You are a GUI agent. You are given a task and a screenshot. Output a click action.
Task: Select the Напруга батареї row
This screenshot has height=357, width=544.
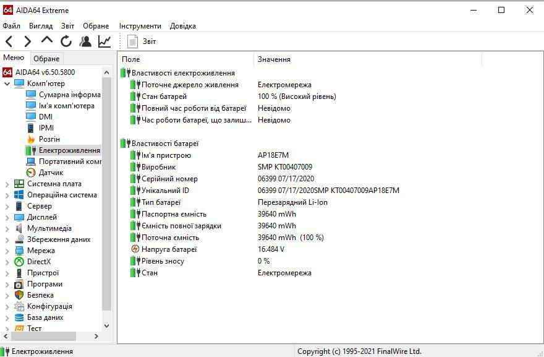pyautogui.click(x=208, y=249)
